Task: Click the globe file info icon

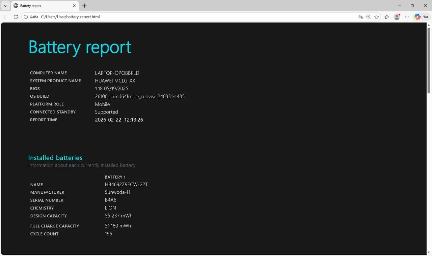Action: (x=26, y=17)
